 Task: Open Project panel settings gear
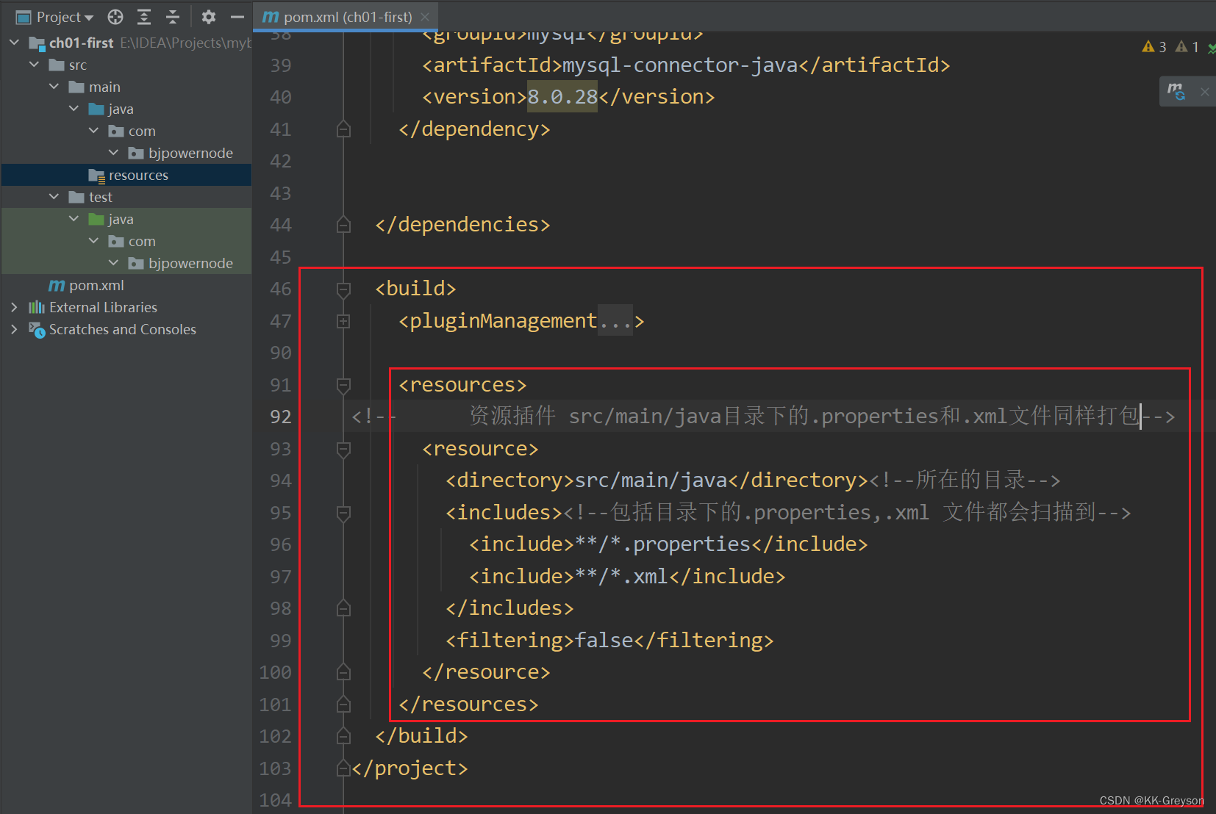click(209, 17)
